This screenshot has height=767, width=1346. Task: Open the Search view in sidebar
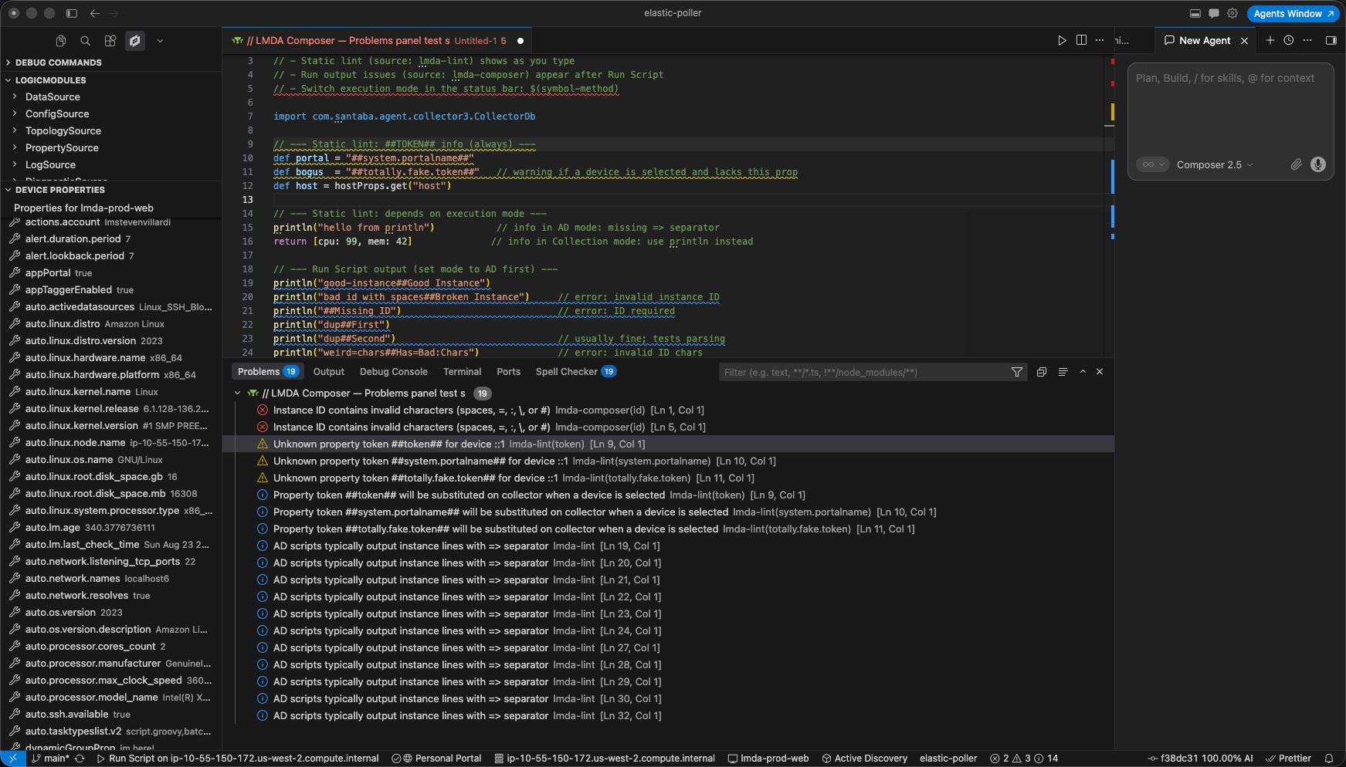[86, 41]
